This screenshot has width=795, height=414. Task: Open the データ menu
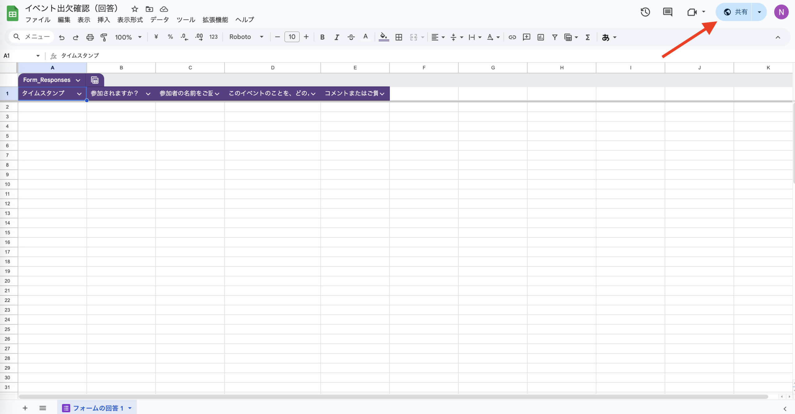(159, 20)
